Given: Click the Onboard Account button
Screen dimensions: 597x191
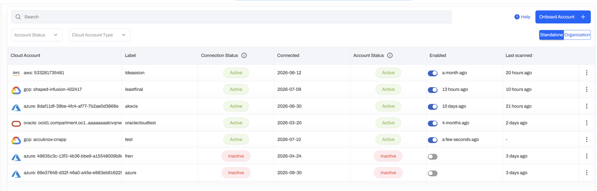Looking at the screenshot, I should [x=563, y=17].
